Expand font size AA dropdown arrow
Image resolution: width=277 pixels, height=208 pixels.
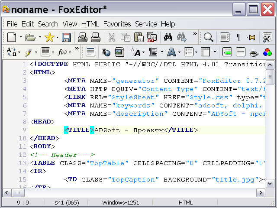[x=143, y=52]
